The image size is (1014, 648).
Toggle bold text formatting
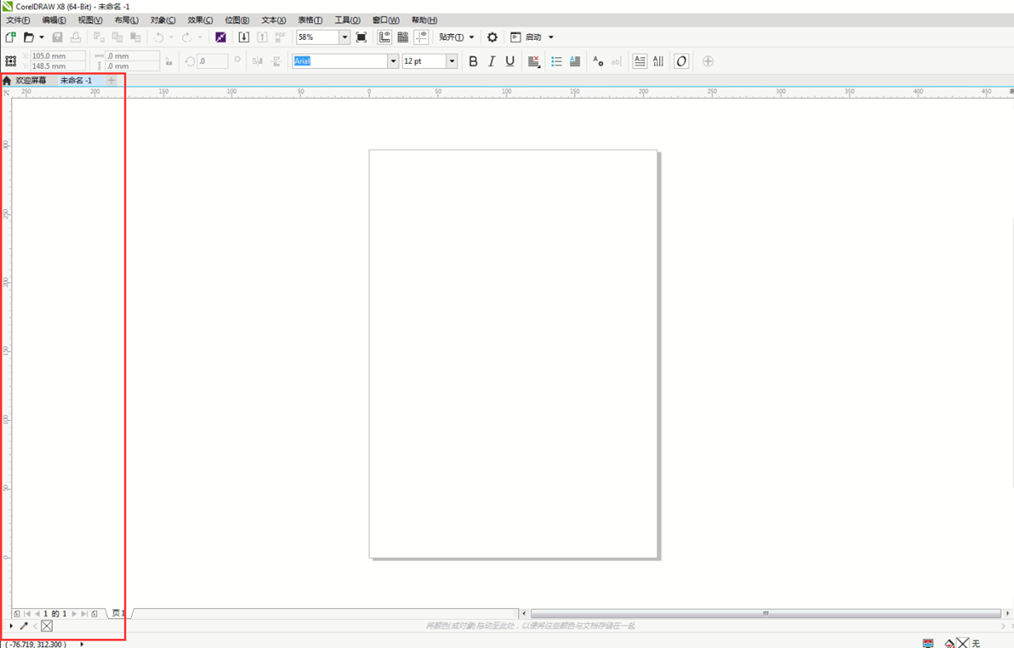pyautogui.click(x=473, y=61)
